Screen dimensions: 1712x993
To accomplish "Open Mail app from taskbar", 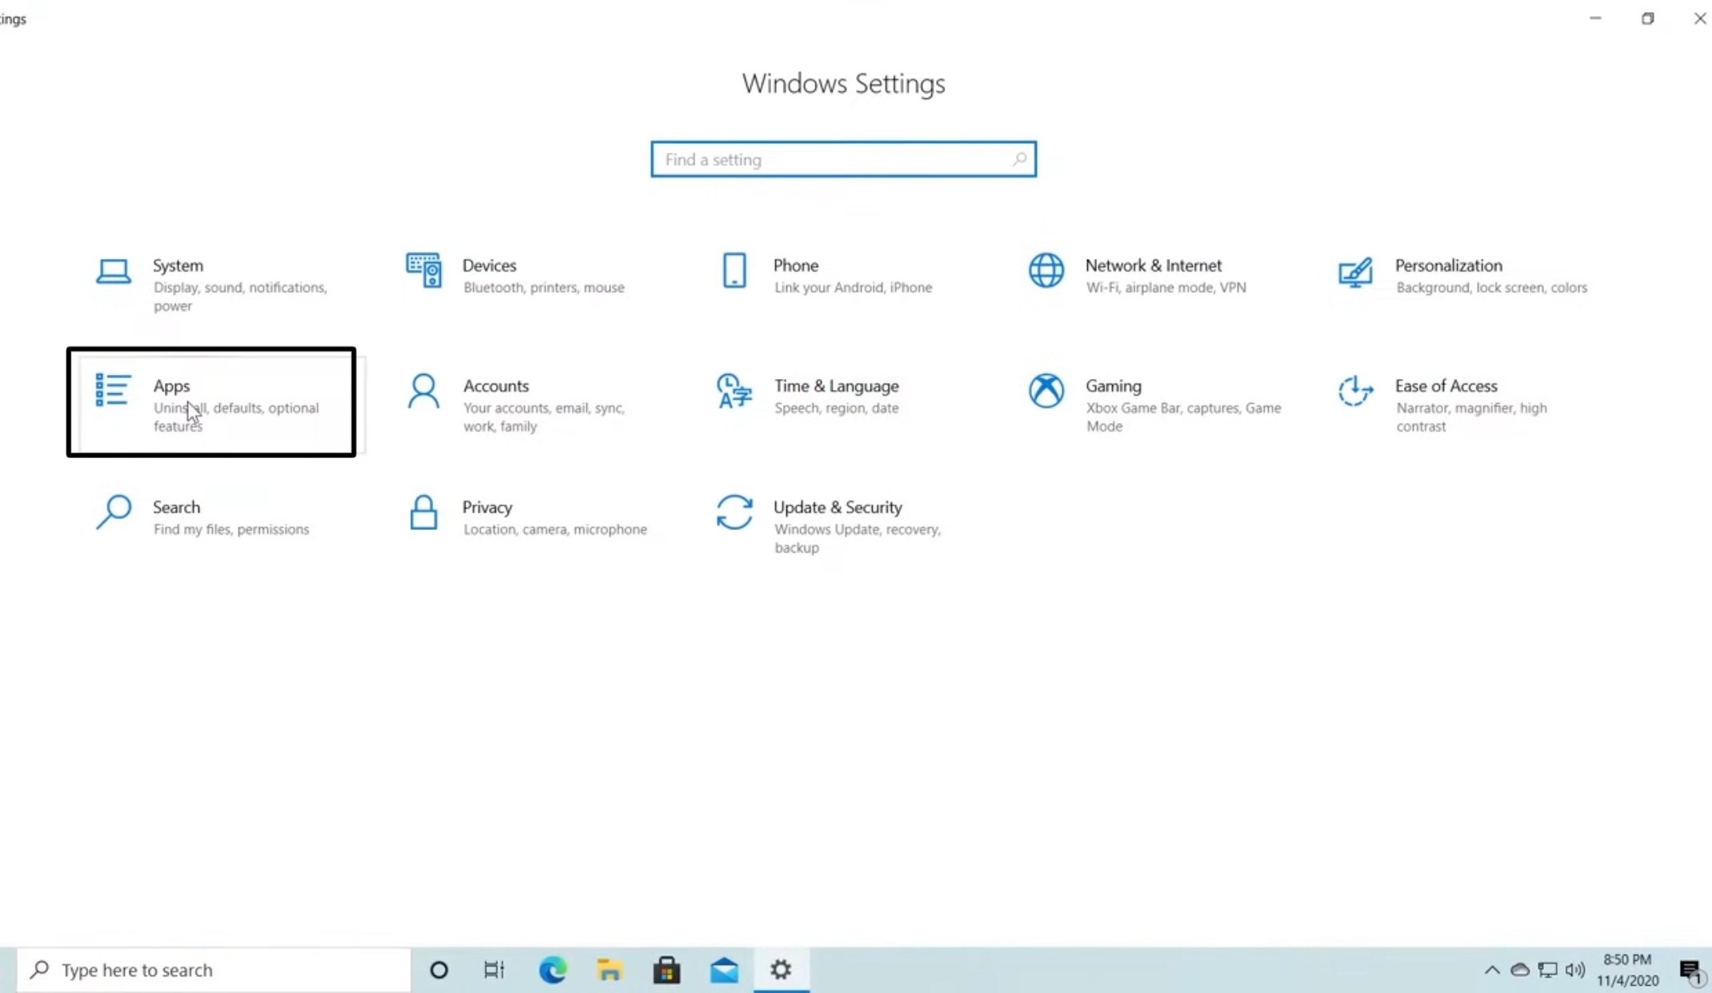I will click(724, 970).
